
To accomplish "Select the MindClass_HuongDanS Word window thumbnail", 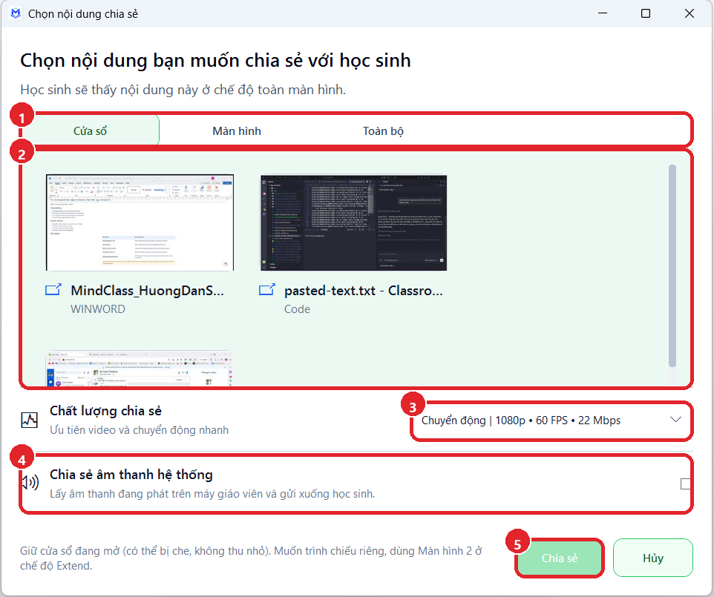I will (140, 222).
